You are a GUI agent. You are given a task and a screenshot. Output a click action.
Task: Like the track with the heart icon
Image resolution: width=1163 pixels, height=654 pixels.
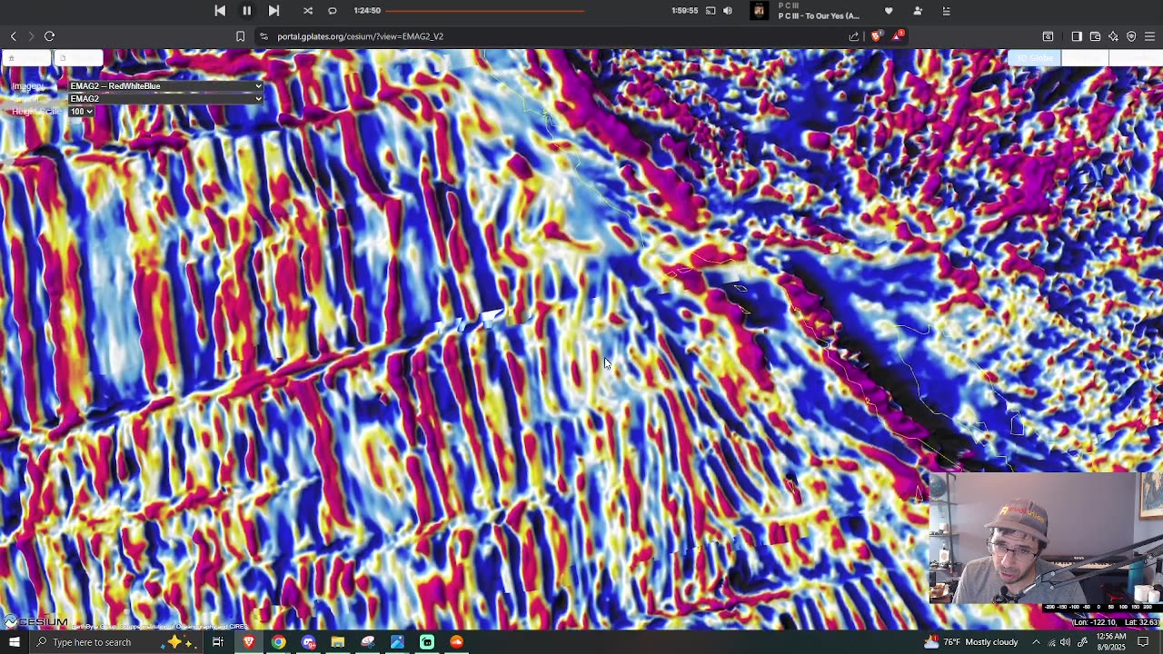pos(889,11)
